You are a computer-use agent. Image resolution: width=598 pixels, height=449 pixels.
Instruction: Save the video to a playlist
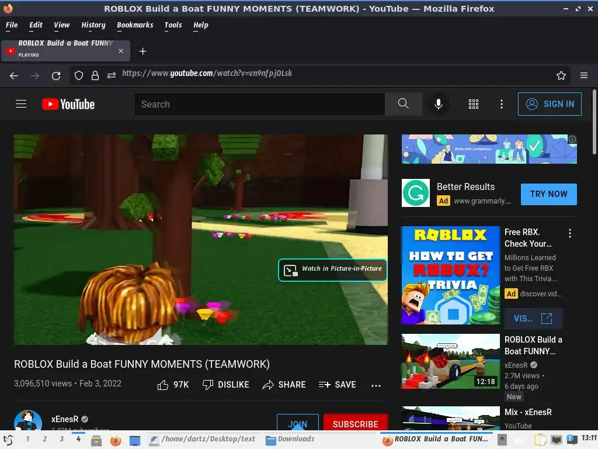click(x=337, y=385)
